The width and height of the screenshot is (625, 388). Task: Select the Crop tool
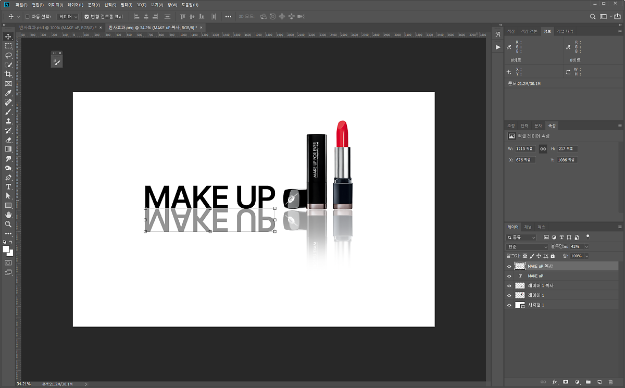pyautogui.click(x=8, y=74)
